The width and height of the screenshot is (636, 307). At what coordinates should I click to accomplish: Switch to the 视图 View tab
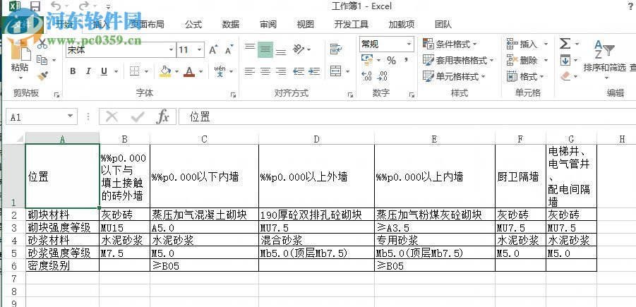(x=305, y=24)
